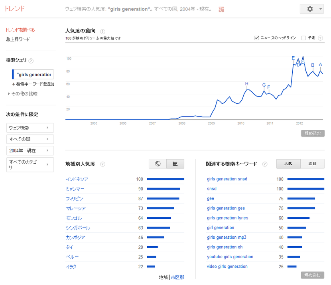Open マレーシア region link
This screenshot has height=285, width=331.
pyautogui.click(x=76, y=208)
